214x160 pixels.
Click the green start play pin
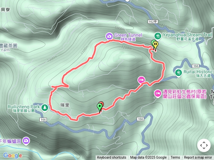point(100,107)
